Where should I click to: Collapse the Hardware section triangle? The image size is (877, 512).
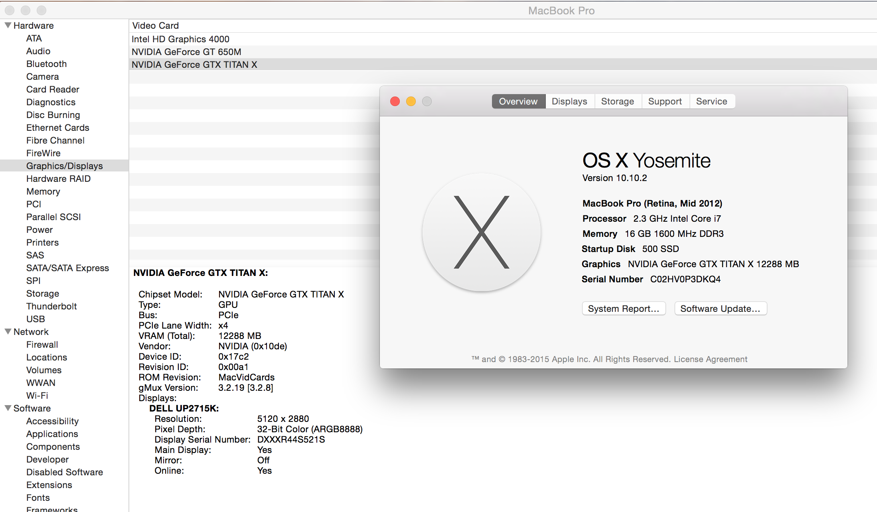[x=8, y=25]
